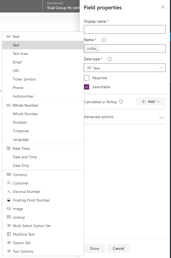Click the Multi Select Option Set icon
The width and height of the screenshot is (171, 258).
[9, 225]
